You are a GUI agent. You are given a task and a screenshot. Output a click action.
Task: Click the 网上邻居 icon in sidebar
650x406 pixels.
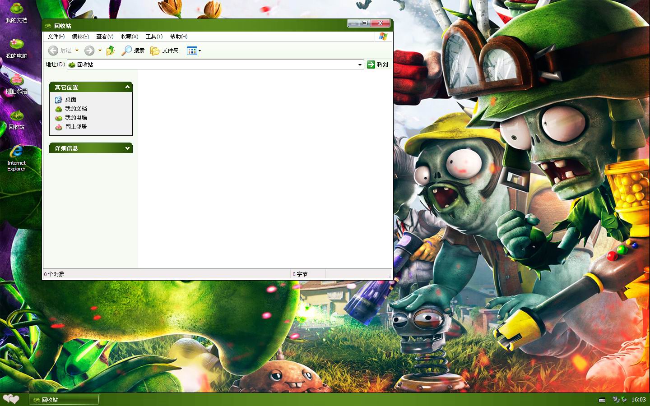click(58, 127)
